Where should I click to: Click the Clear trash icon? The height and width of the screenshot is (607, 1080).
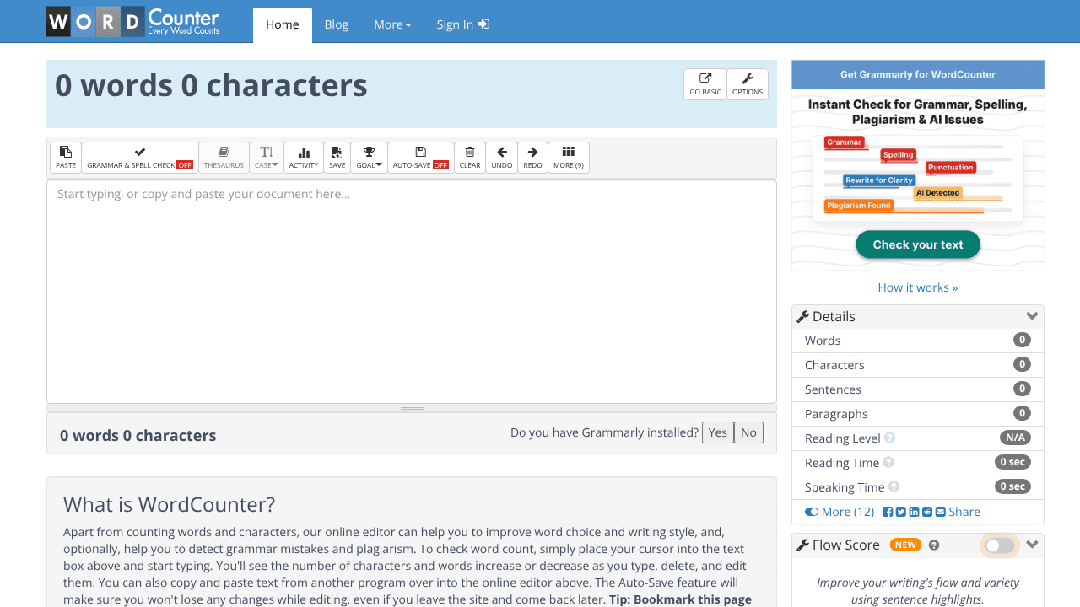(x=470, y=158)
